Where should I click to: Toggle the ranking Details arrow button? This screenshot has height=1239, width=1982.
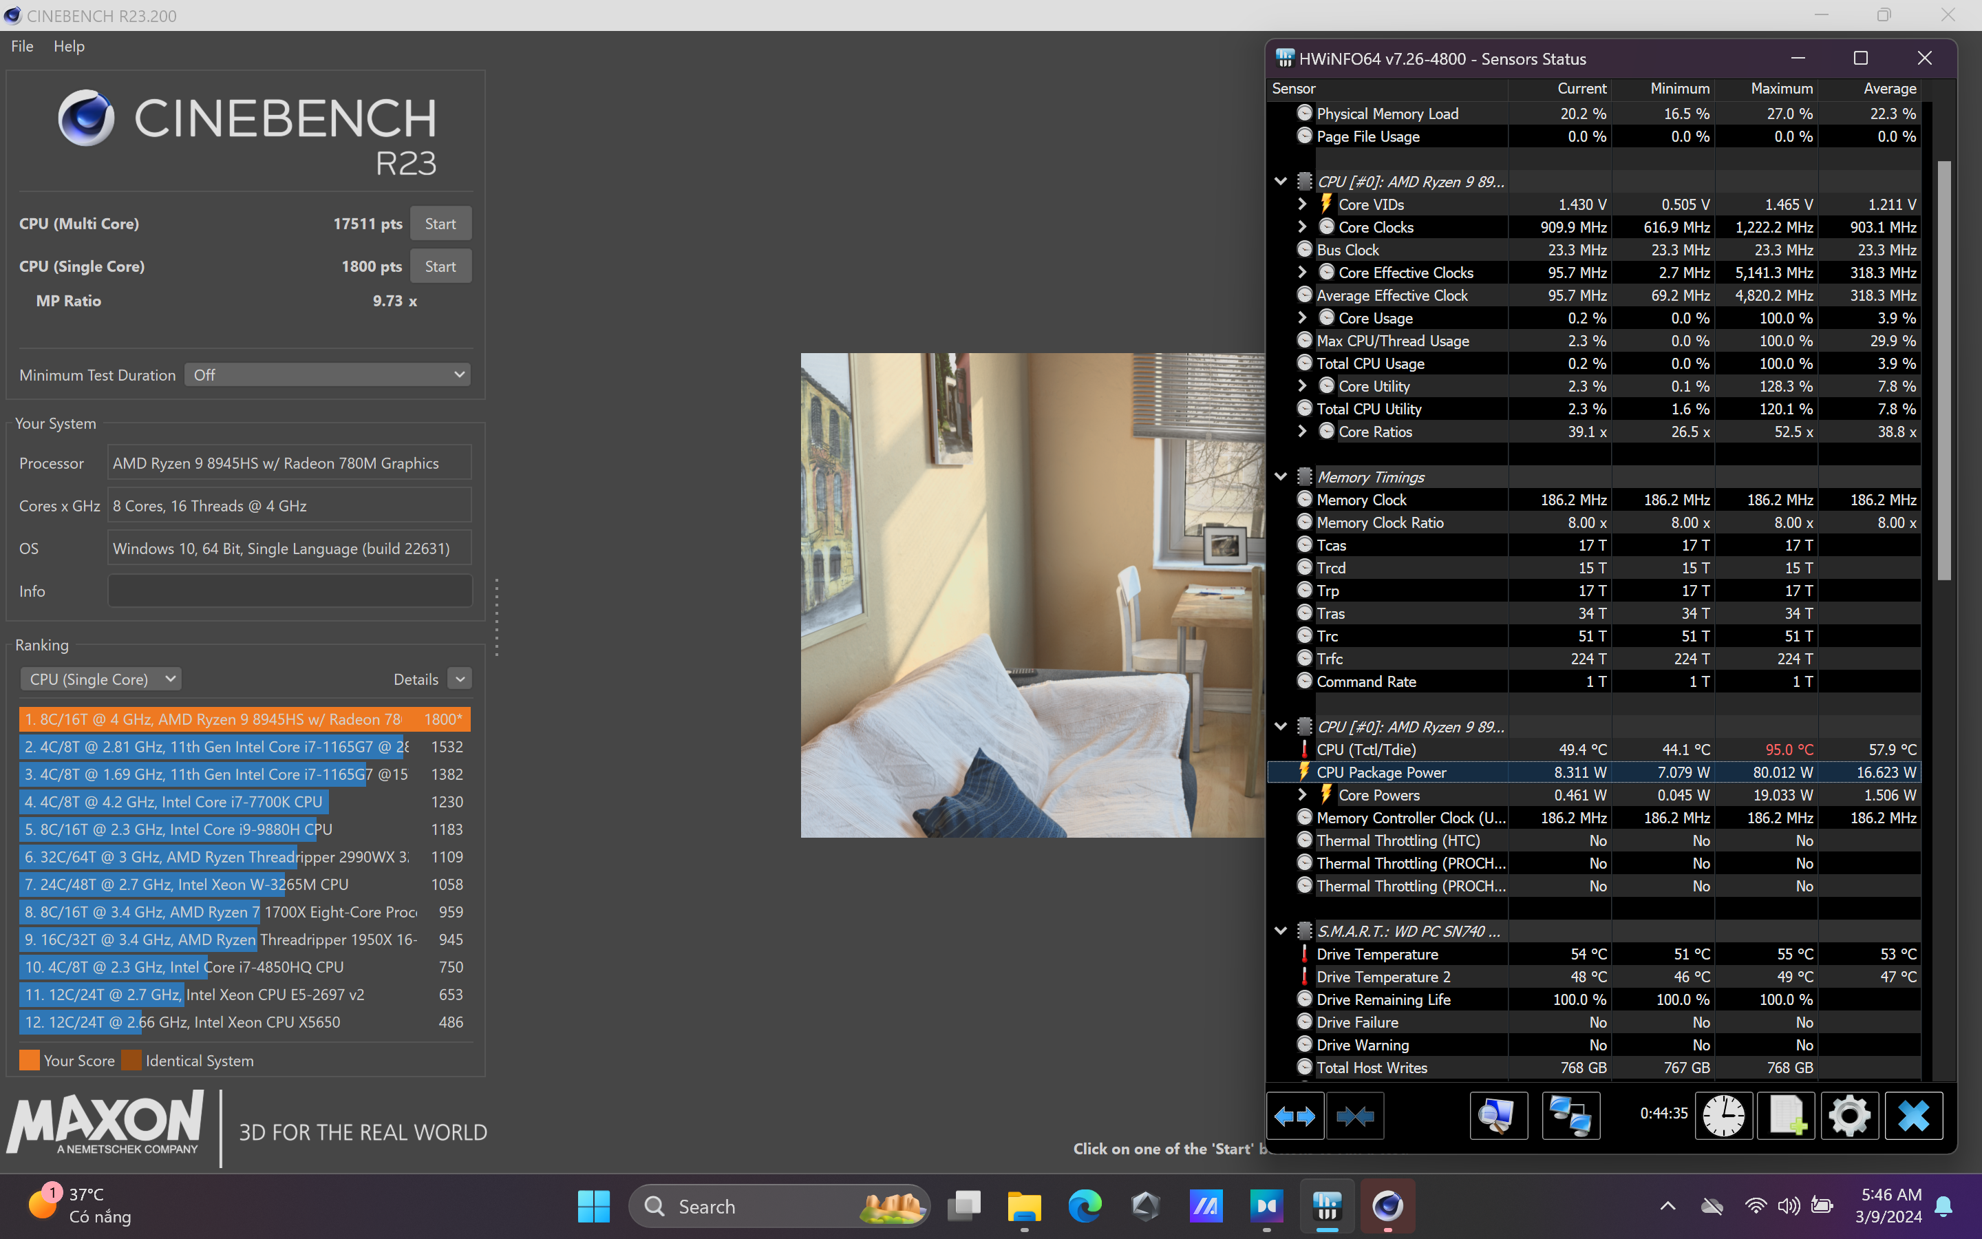pyautogui.click(x=460, y=679)
